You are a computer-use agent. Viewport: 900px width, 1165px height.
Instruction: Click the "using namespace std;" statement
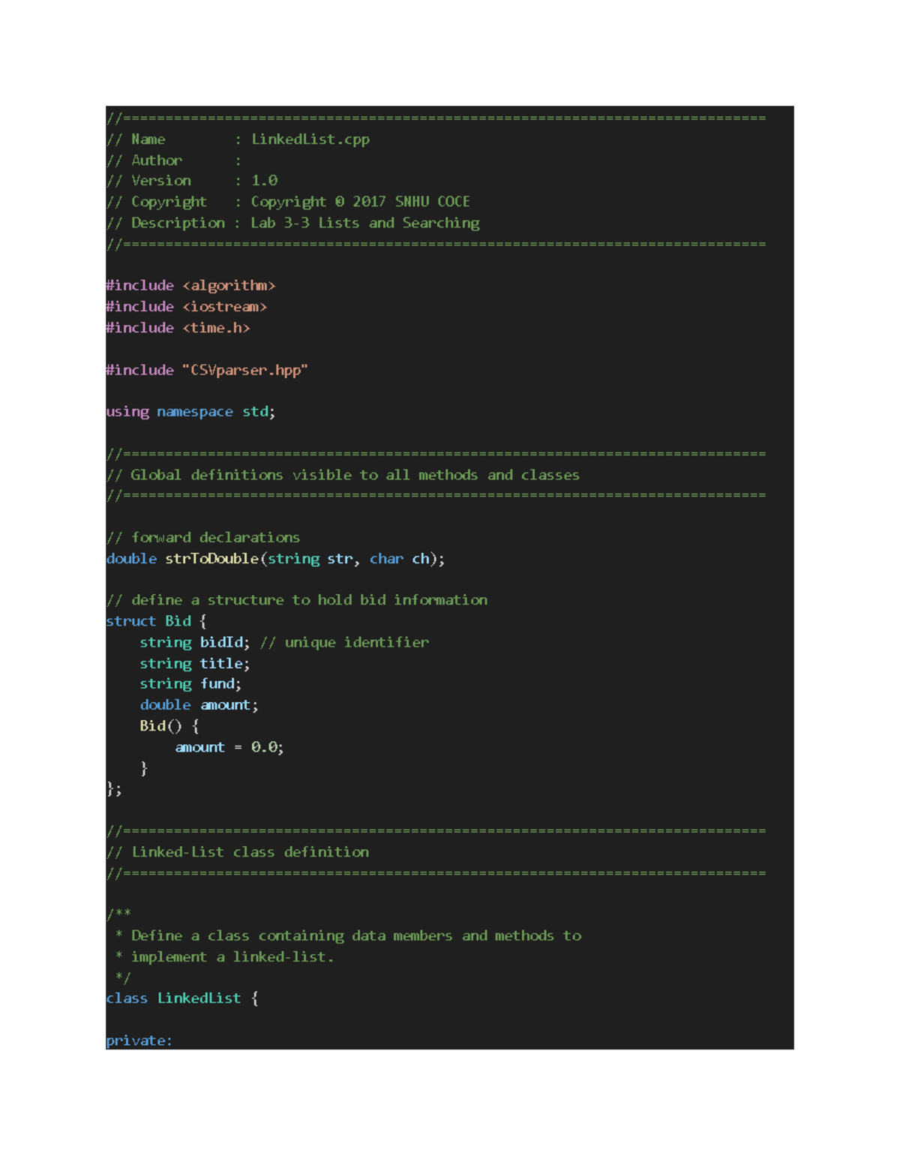[x=190, y=412]
